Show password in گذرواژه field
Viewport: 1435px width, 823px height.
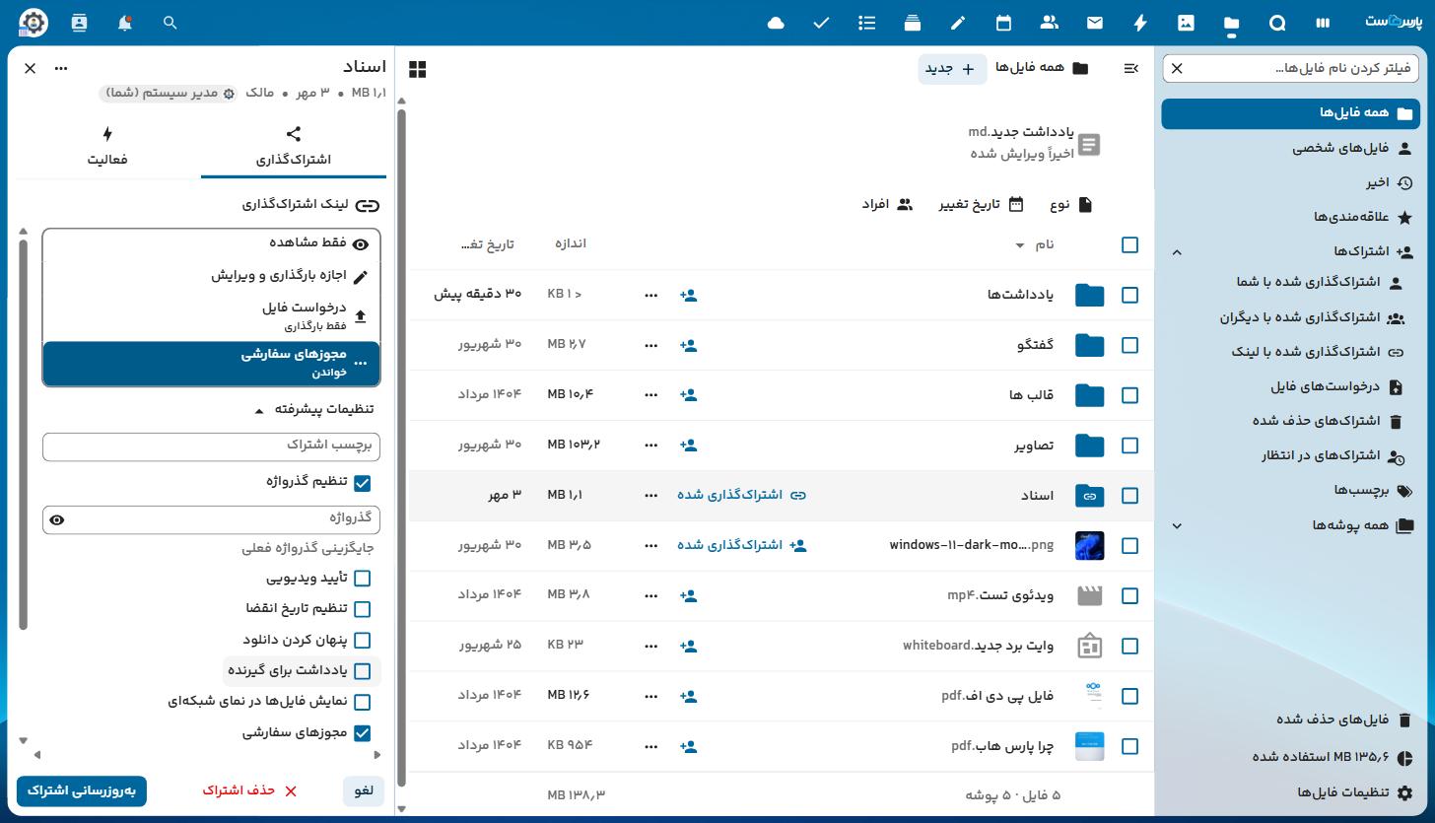click(x=57, y=519)
